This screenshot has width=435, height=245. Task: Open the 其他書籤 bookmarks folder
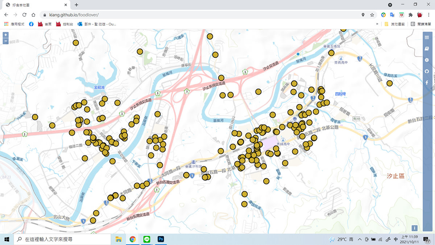[395, 24]
